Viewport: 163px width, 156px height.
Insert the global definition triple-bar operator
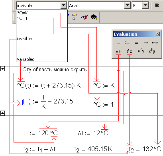(137, 43)
